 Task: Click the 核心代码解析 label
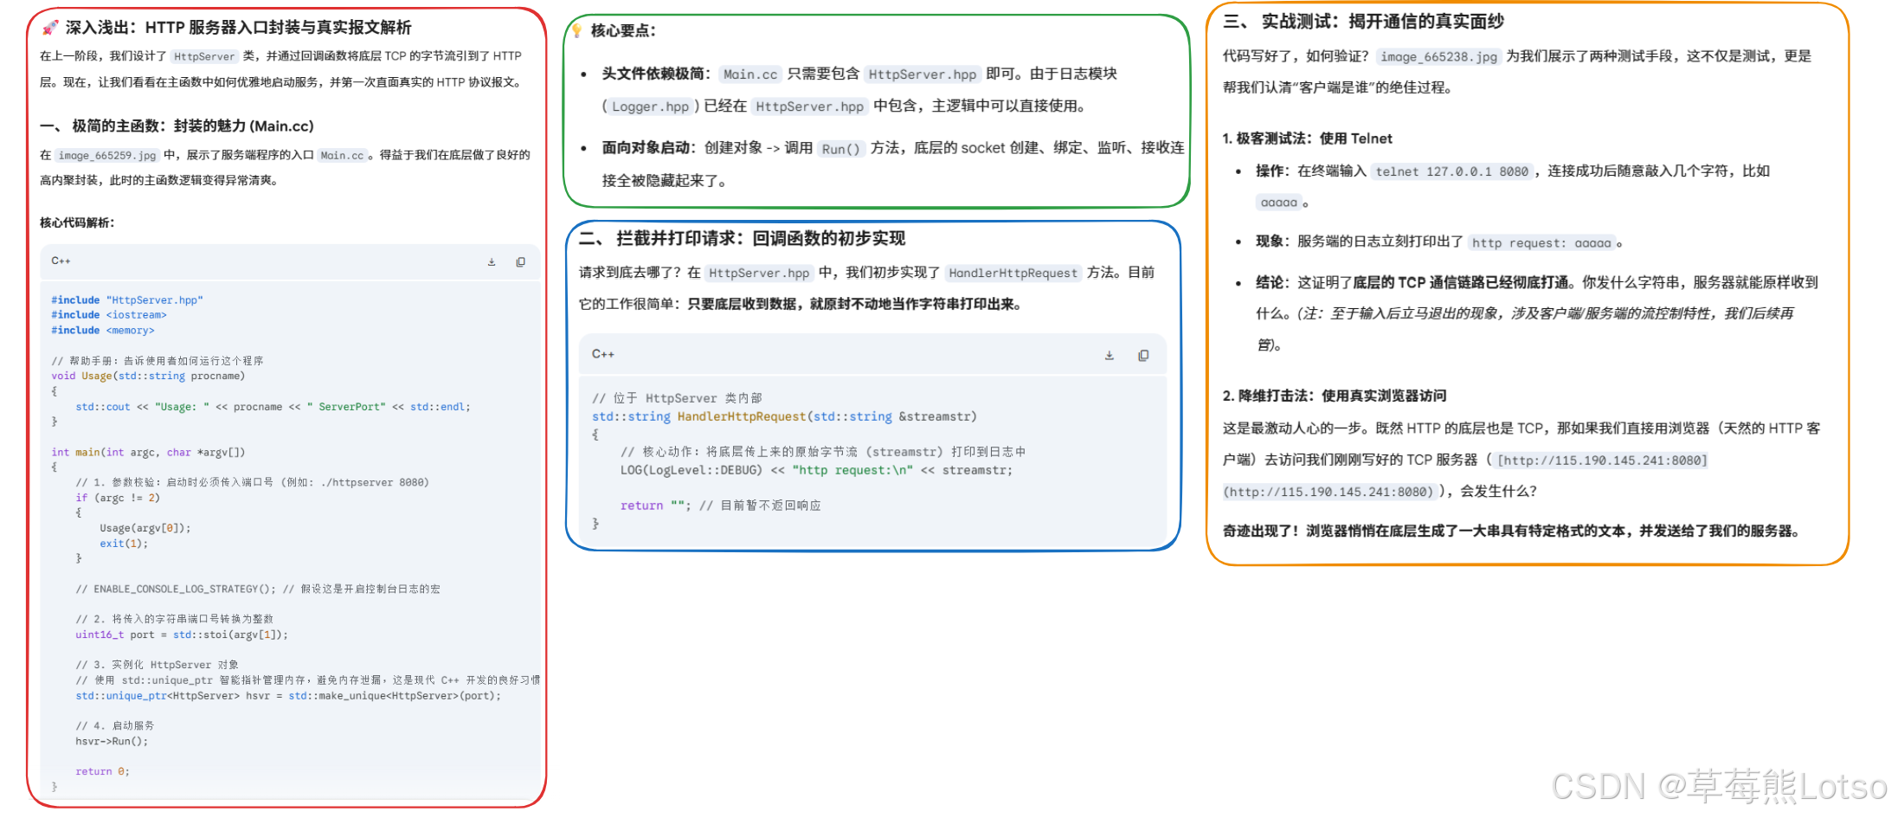(x=77, y=222)
